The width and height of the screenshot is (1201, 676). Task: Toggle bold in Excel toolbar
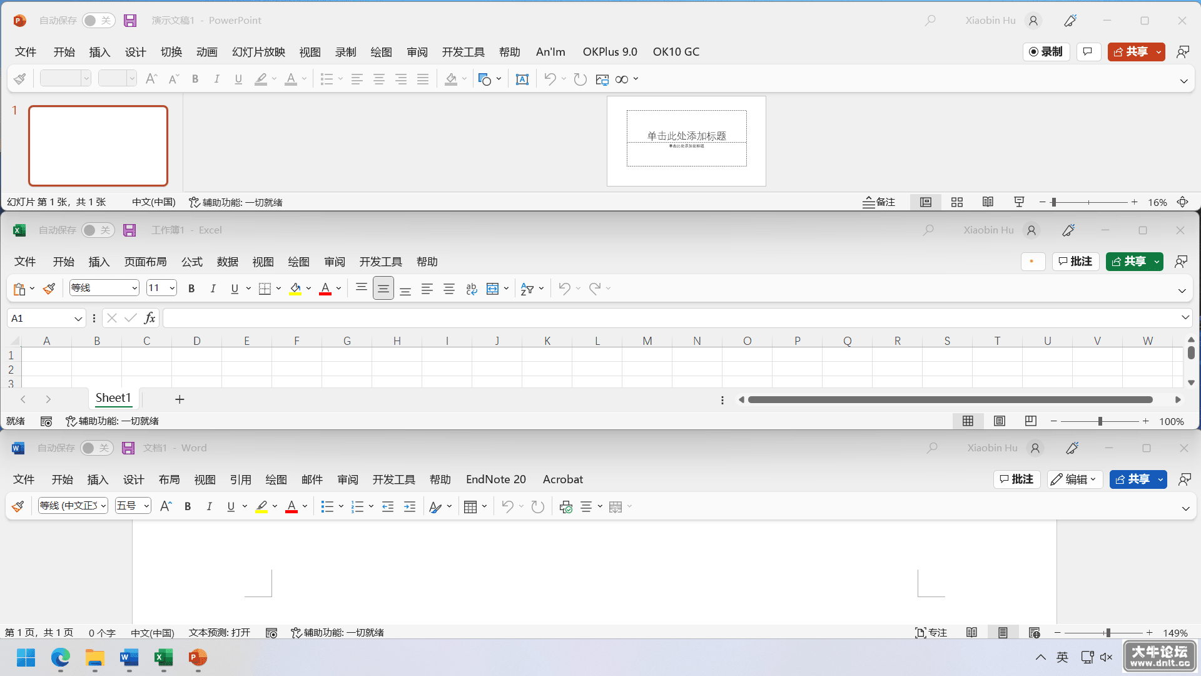[191, 289]
